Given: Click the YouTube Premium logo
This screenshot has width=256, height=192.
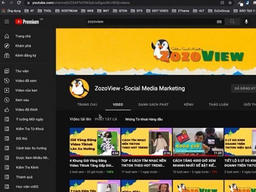Looking at the screenshot, I should [27, 22].
